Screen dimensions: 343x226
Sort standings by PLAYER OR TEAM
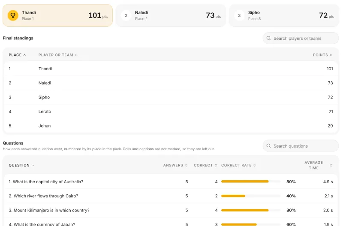coord(58,55)
